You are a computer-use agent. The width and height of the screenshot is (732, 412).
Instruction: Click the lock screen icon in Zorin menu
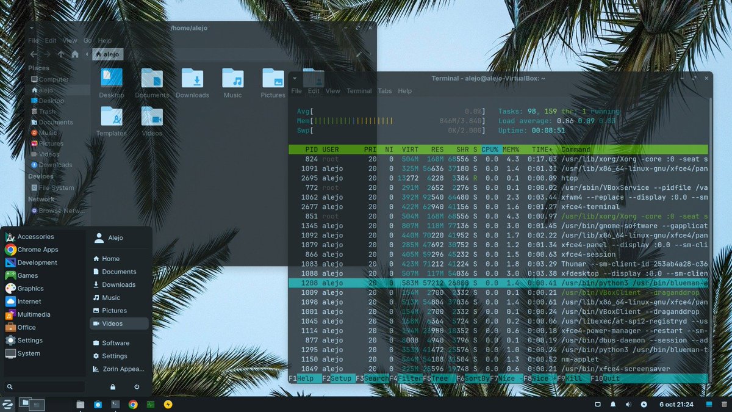pyautogui.click(x=113, y=387)
